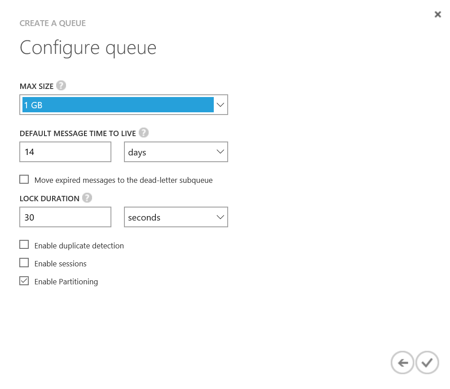This screenshot has height=389, width=450.
Task: Show the Lock Duration help tooltip
Action: [87, 198]
